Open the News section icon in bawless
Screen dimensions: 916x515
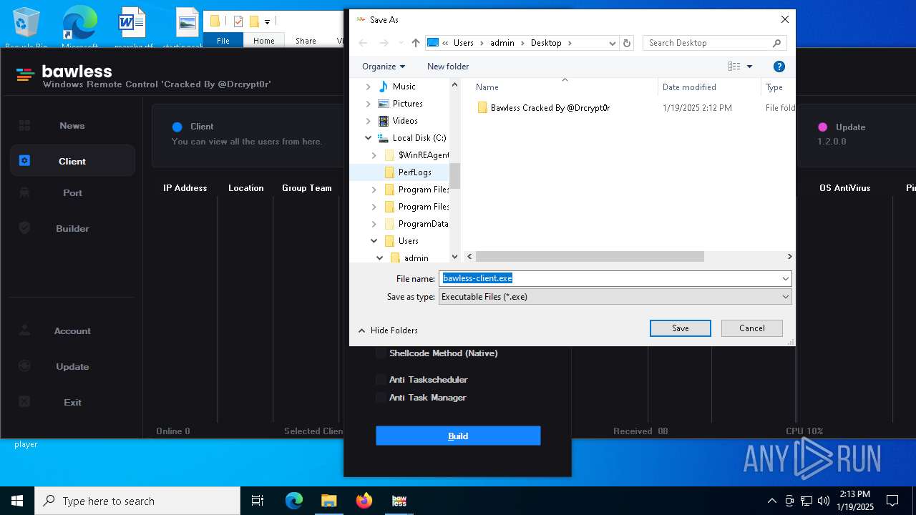tap(24, 126)
